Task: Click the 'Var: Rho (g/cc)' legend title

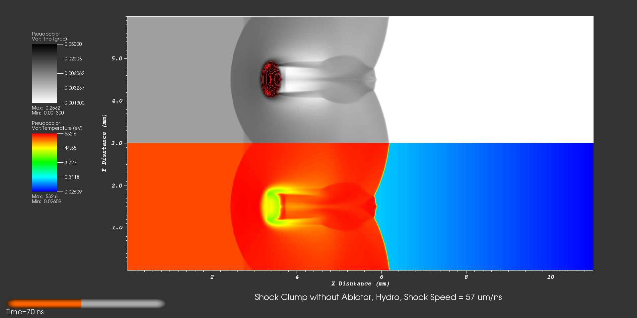Action: pos(49,39)
